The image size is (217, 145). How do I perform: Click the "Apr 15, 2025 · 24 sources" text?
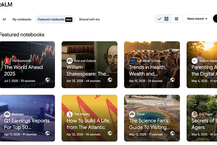146,81
